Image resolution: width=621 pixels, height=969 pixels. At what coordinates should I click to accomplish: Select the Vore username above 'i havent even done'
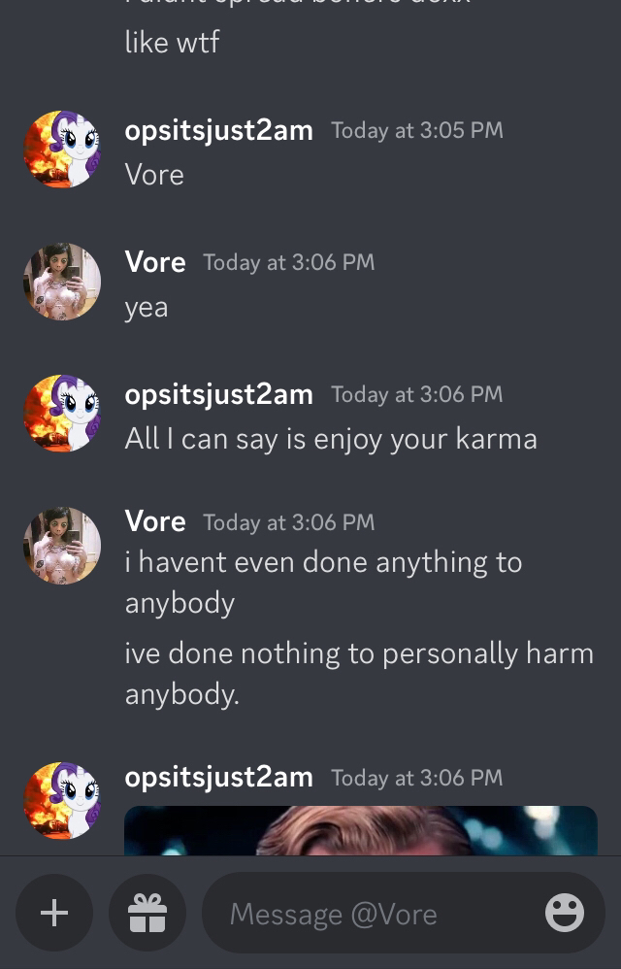pyautogui.click(x=155, y=522)
